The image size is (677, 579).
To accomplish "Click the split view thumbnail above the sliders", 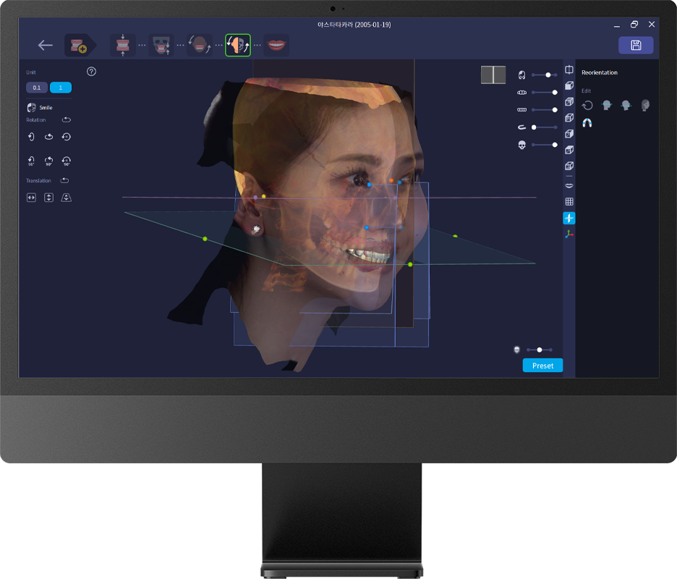I will click(493, 74).
